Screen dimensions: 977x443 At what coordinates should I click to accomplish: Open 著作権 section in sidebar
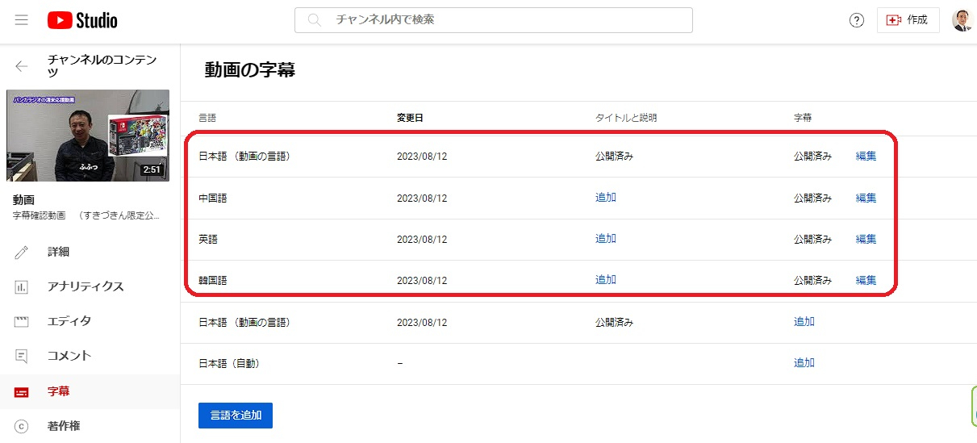(63, 426)
